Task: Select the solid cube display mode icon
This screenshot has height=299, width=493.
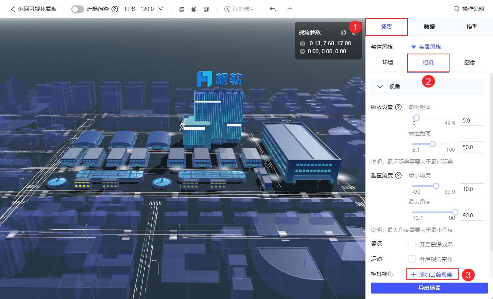Action: point(194,9)
